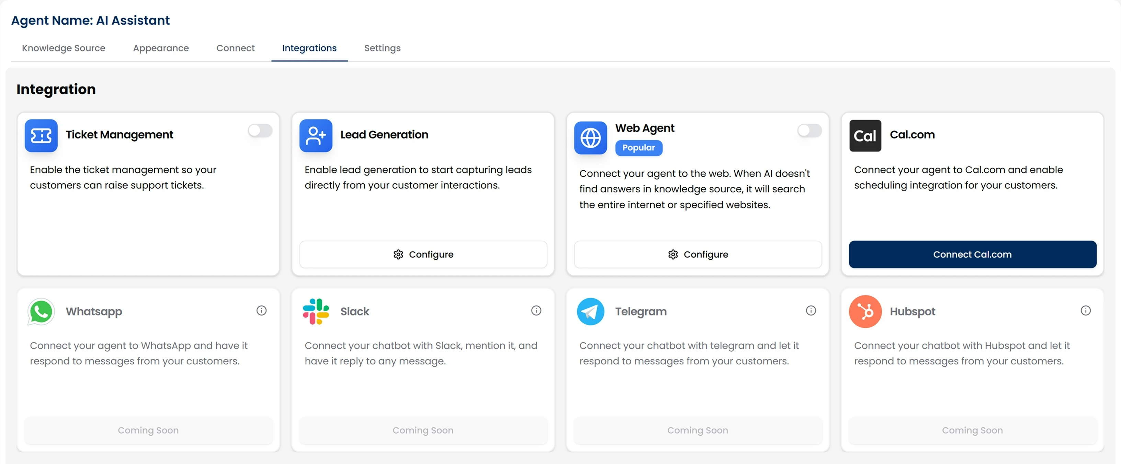
Task: Click the Slack Coming Soon bar
Action: (x=422, y=430)
